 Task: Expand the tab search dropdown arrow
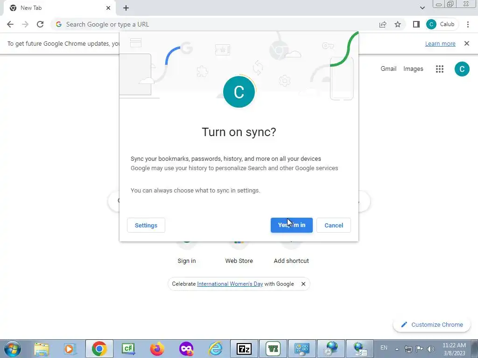(422, 8)
